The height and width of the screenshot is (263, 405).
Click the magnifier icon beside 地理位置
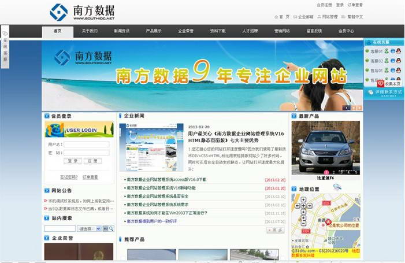337,187
